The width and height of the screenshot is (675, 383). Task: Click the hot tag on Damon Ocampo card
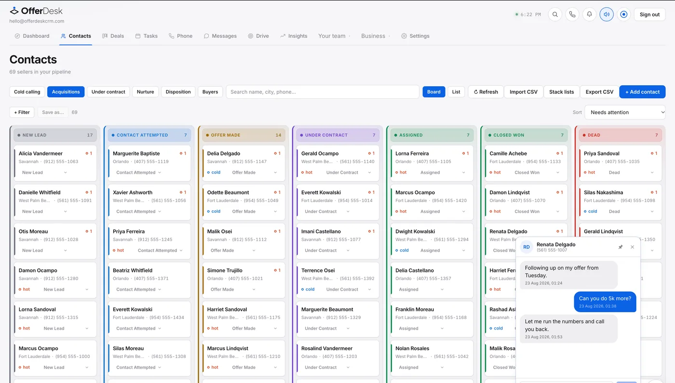[x=24, y=290]
